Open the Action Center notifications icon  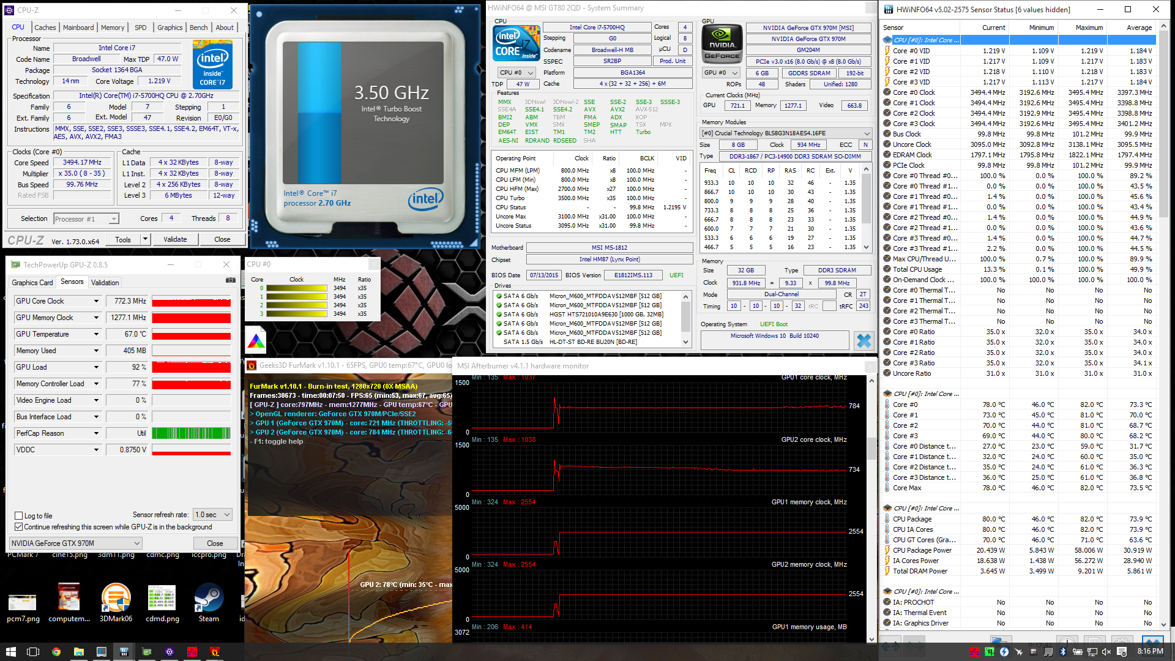click(1122, 651)
